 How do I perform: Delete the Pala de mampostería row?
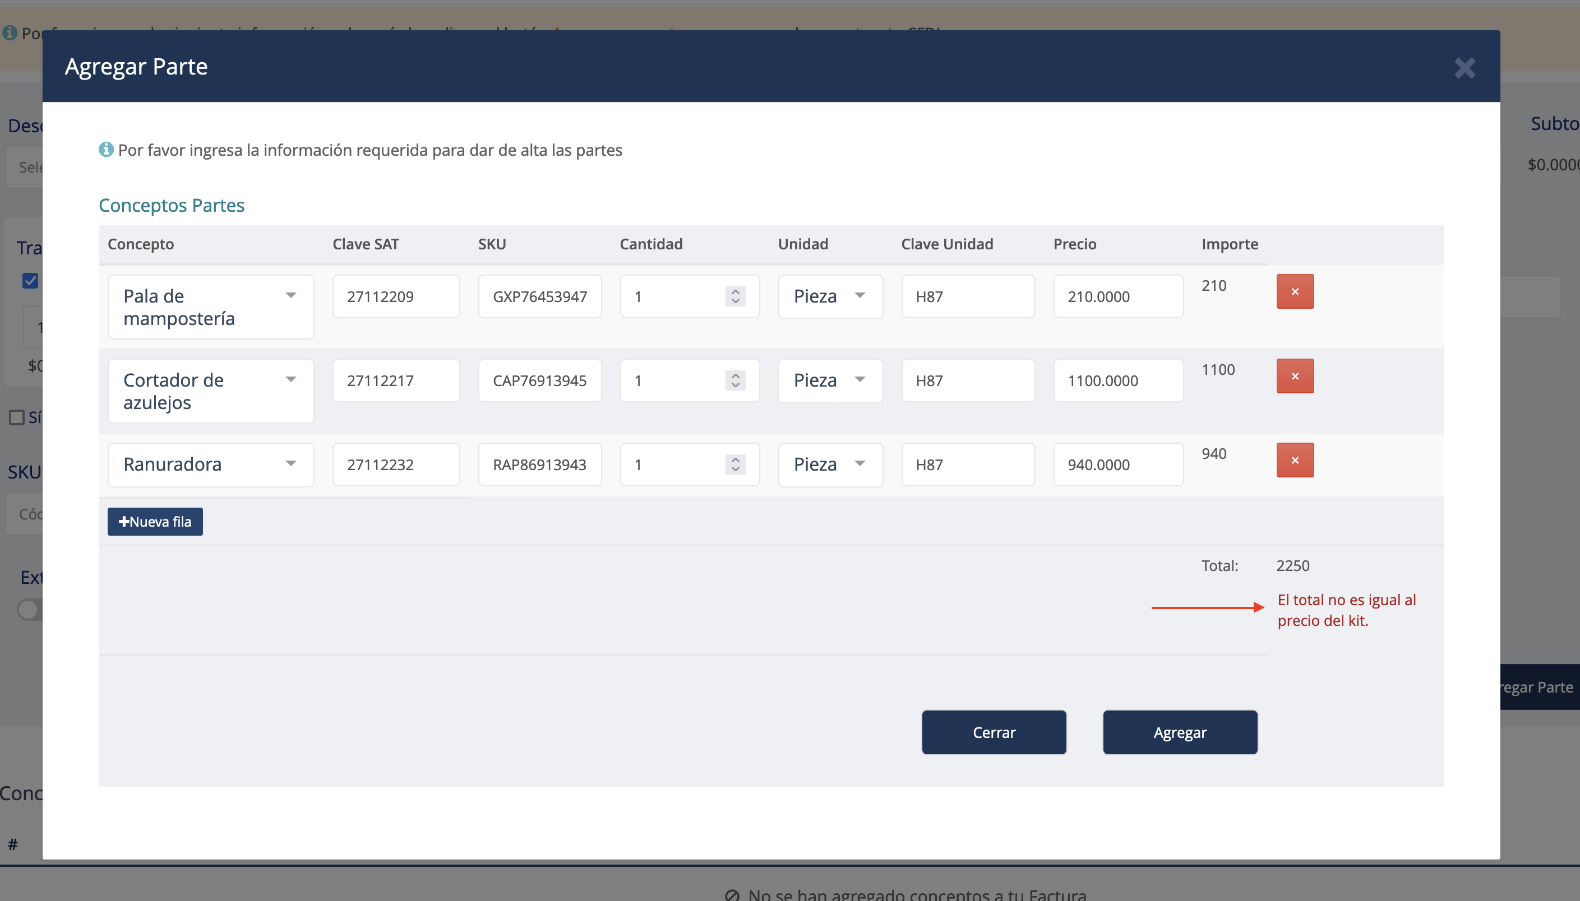click(x=1295, y=291)
